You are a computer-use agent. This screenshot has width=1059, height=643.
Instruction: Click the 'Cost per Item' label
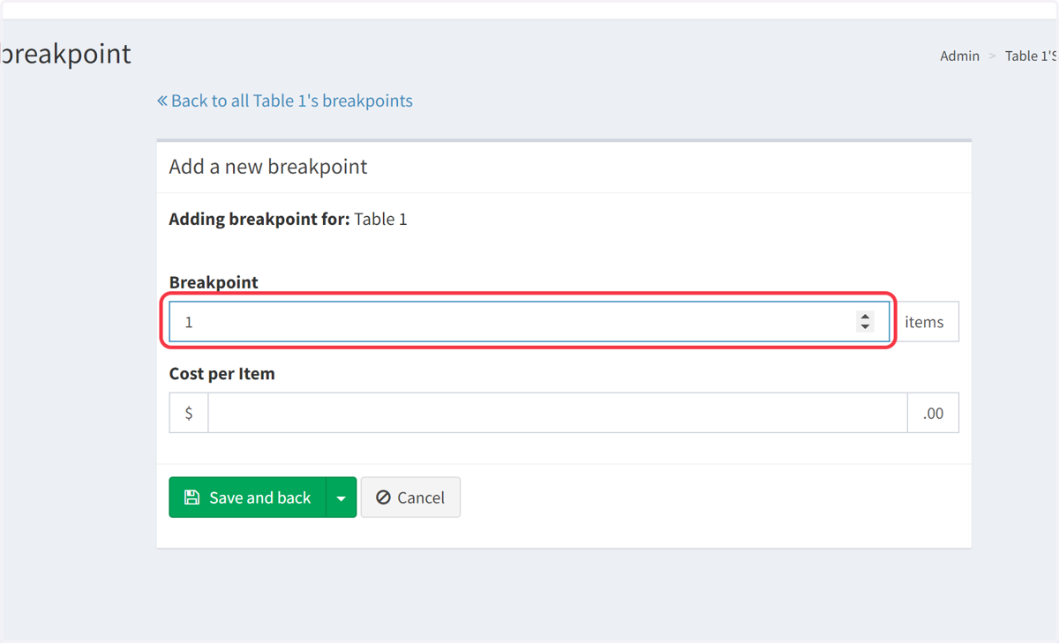point(222,373)
